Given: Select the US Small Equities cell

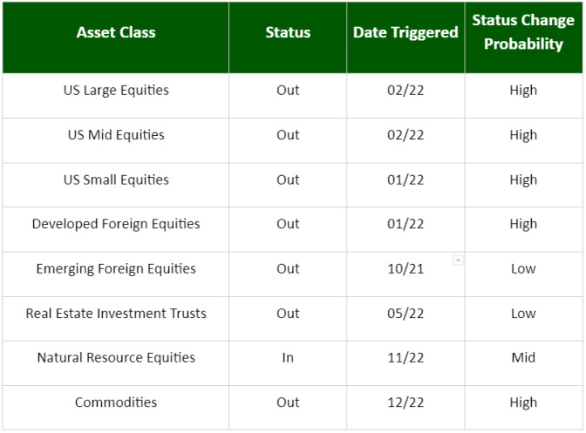Looking at the screenshot, I should (x=116, y=185).
